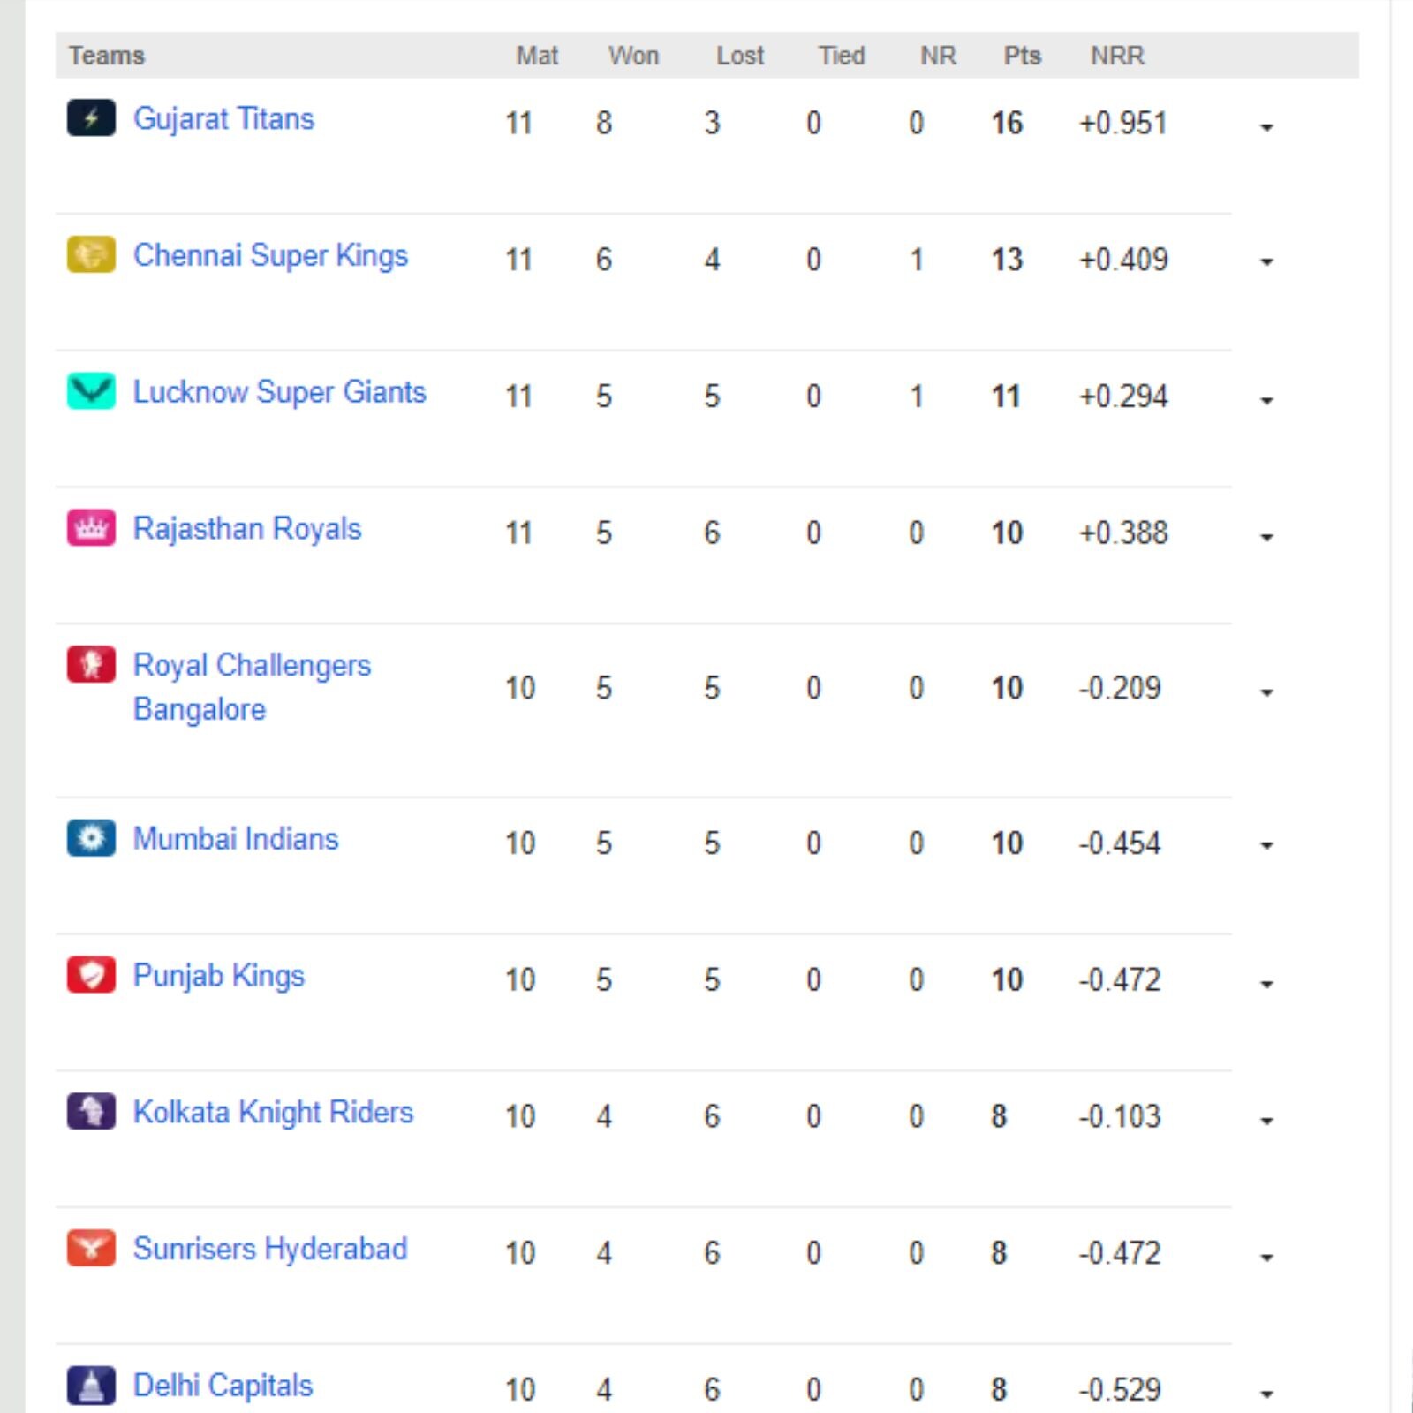Expand Royal Challengers Bangalore row arrow

tap(1266, 692)
